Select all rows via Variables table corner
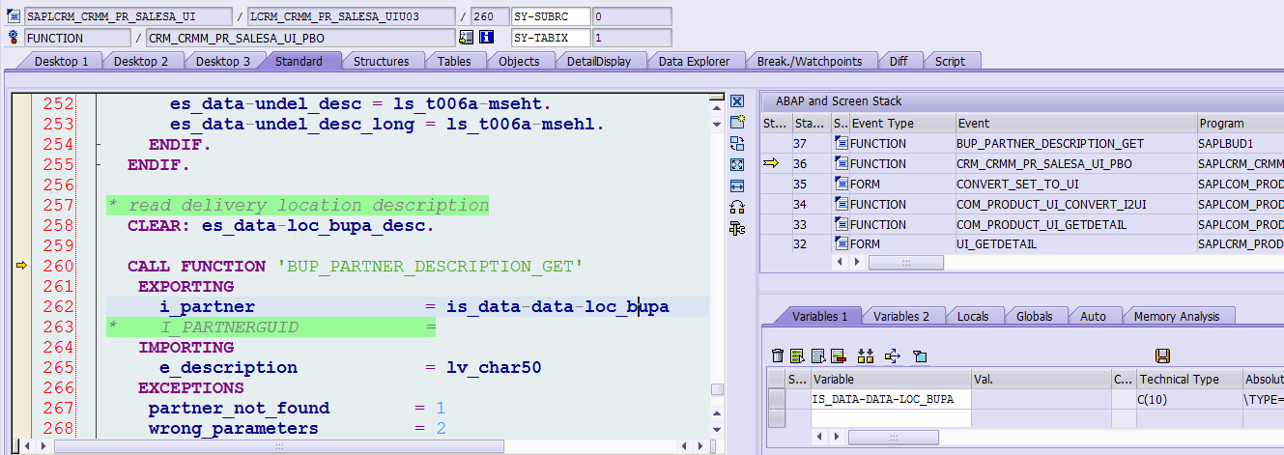 (776, 379)
